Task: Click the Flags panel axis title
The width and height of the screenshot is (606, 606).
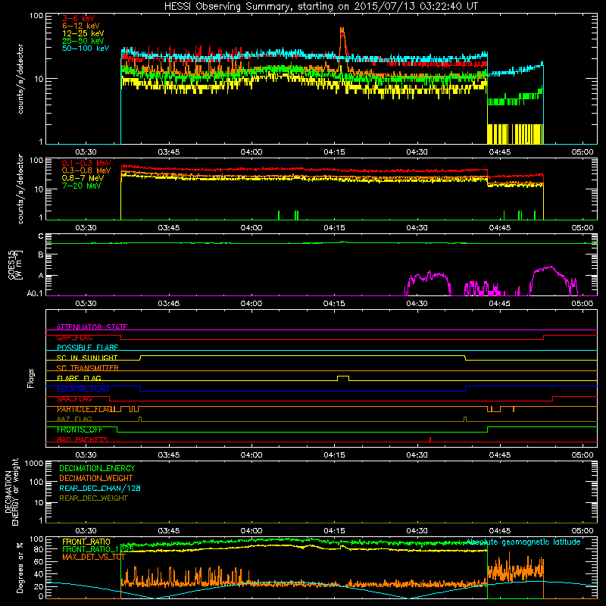Action: point(31,378)
